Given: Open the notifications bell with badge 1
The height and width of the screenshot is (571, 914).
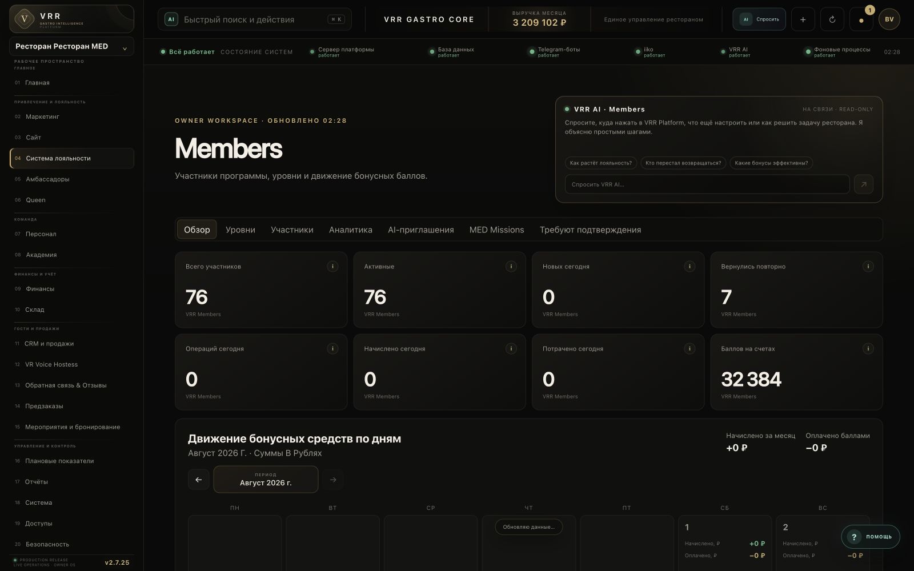Looking at the screenshot, I should click(x=861, y=19).
